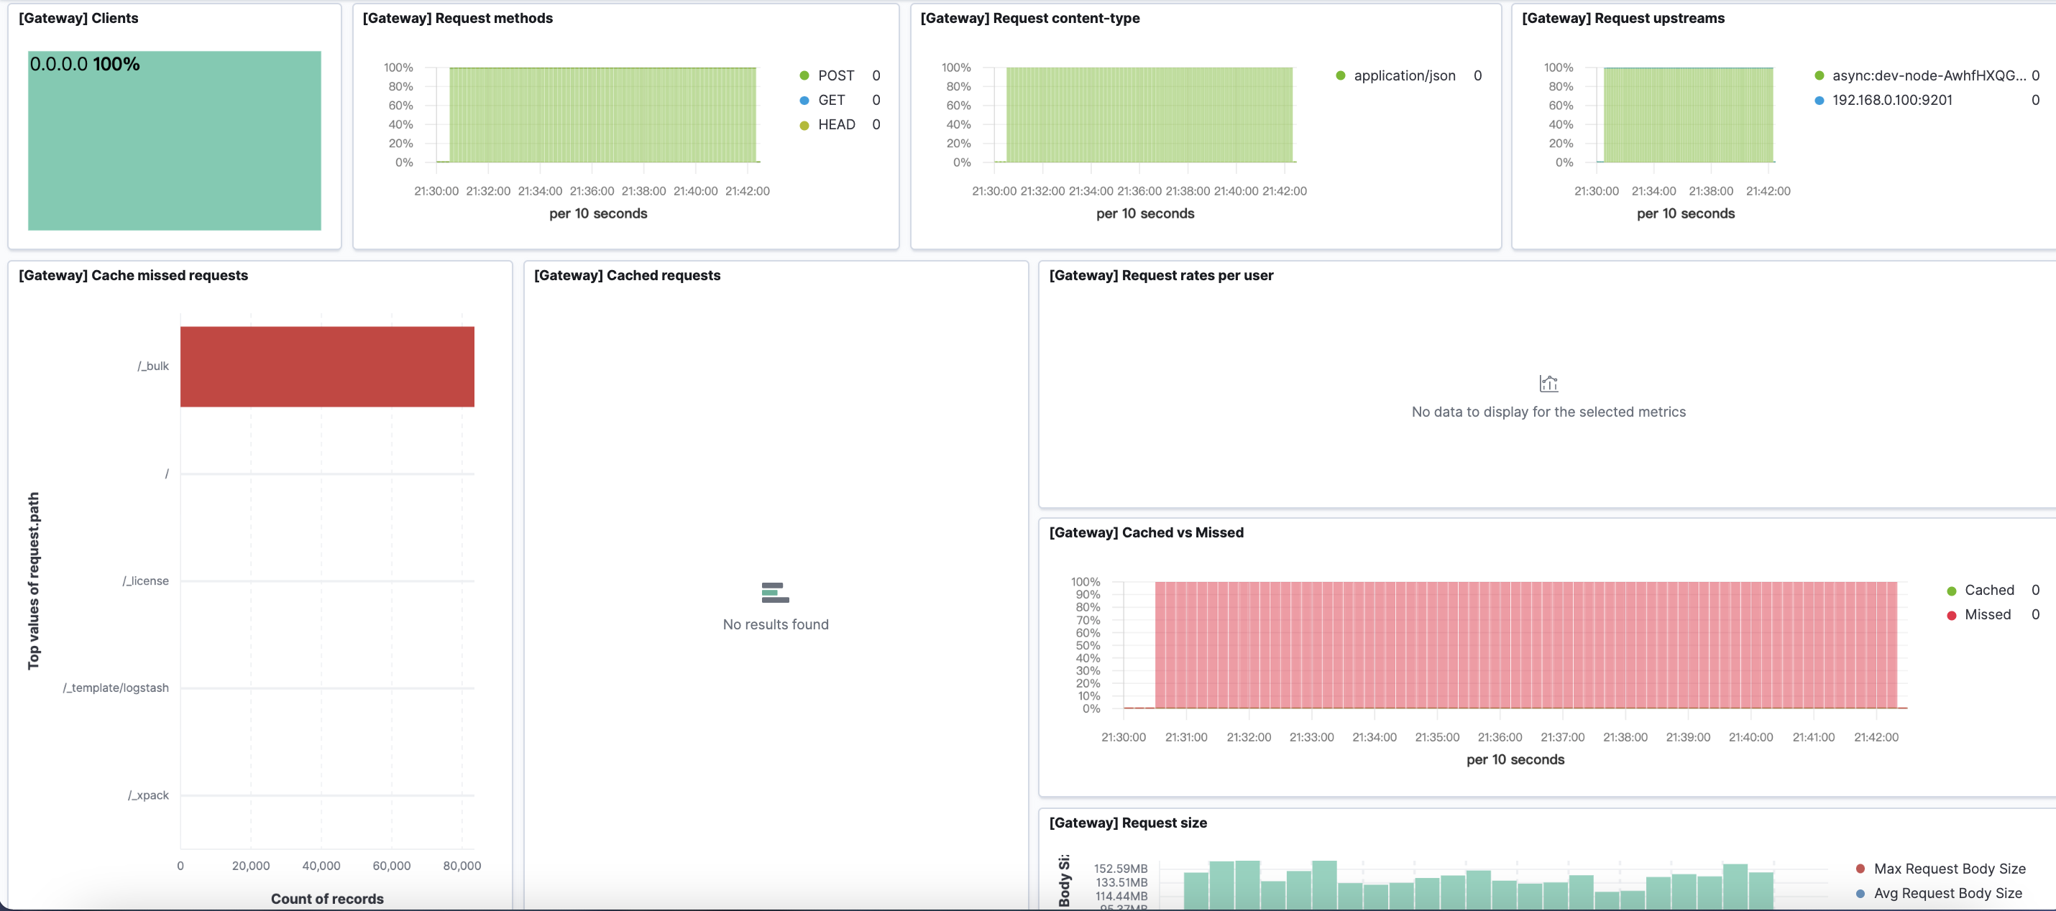Click the green Cached color dot
This screenshot has height=911, width=2056.
tap(1950, 591)
